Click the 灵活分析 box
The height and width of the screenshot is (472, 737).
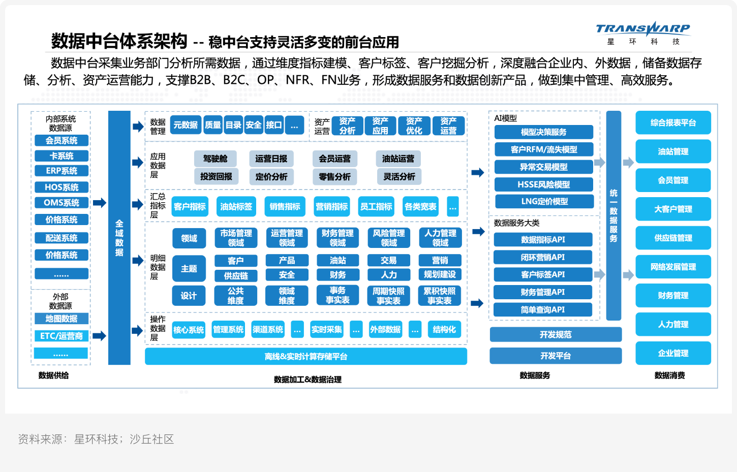pos(399,177)
